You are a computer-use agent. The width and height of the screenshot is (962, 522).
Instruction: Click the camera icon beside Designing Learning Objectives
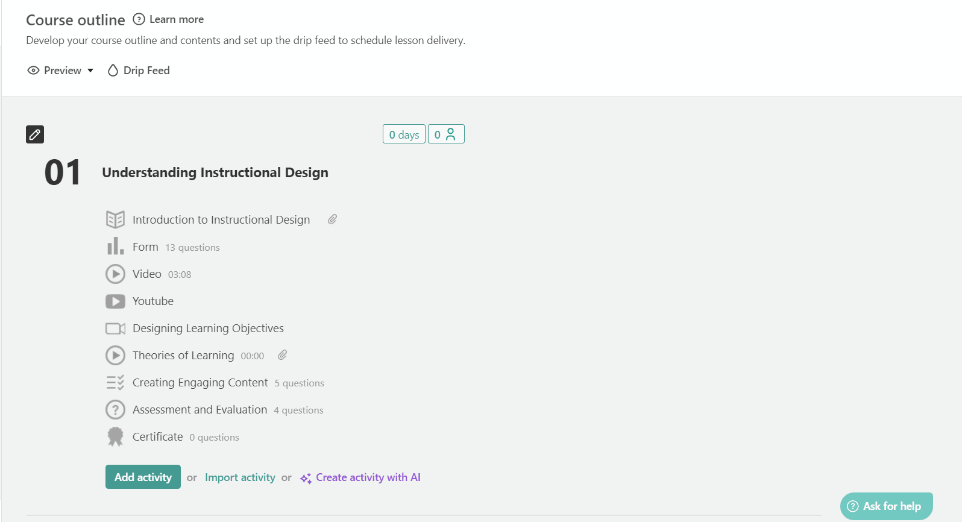click(115, 329)
